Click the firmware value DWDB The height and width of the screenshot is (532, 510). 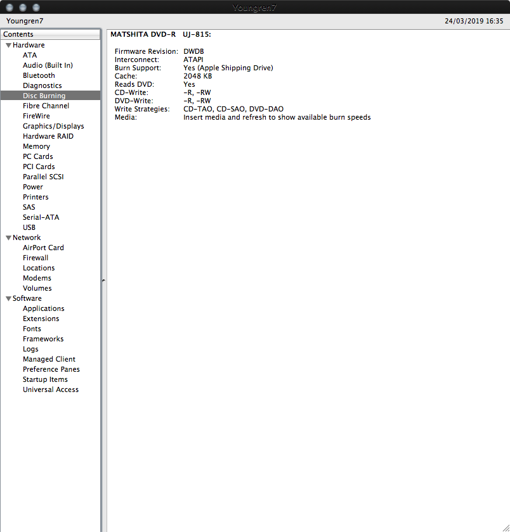[x=193, y=51]
